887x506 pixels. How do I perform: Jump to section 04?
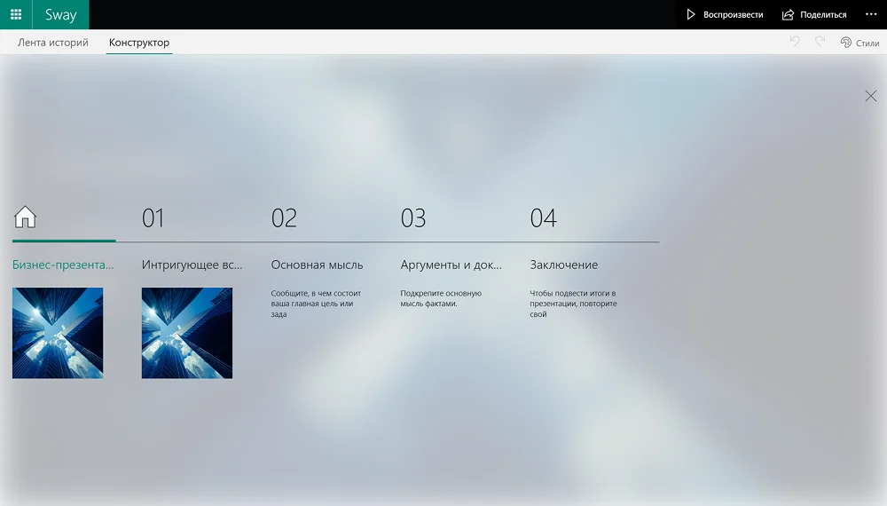tap(543, 217)
